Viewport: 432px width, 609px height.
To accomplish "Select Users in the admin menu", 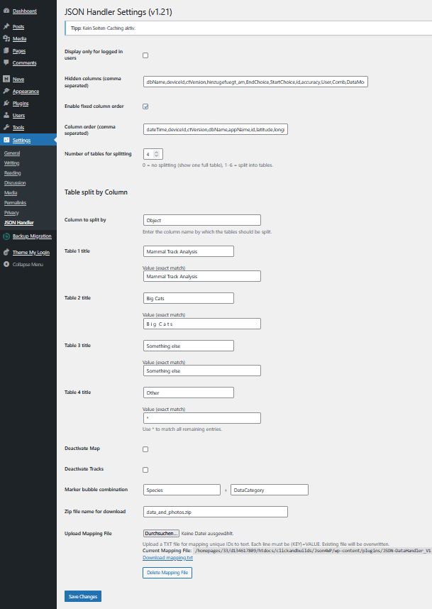I will [18, 115].
